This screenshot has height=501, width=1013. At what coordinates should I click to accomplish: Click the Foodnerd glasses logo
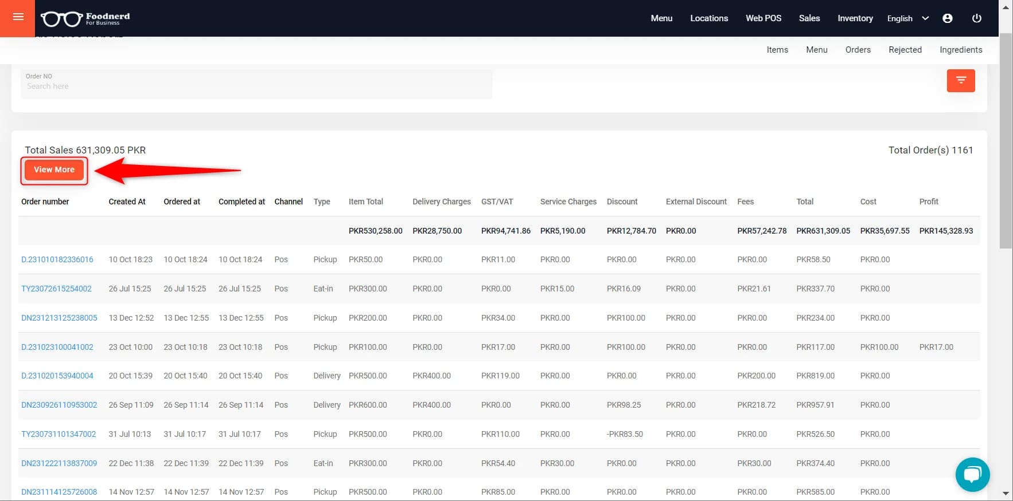coord(85,19)
